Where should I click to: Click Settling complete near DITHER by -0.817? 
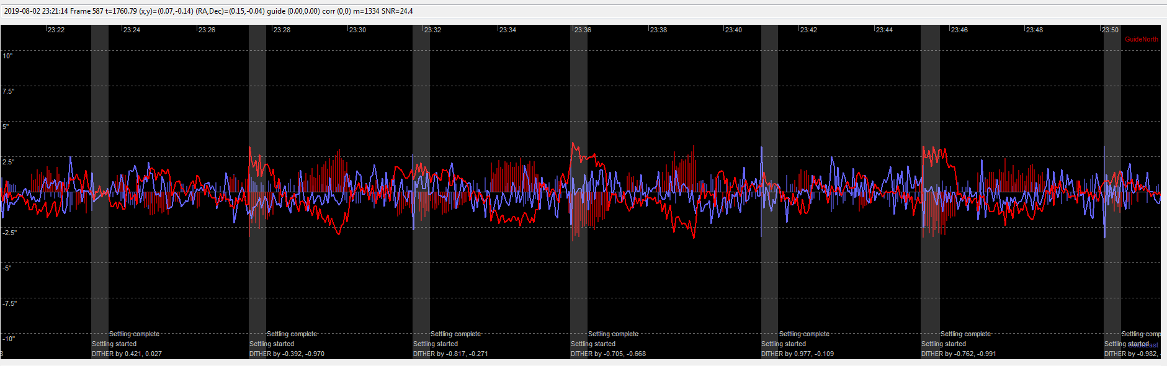click(455, 334)
